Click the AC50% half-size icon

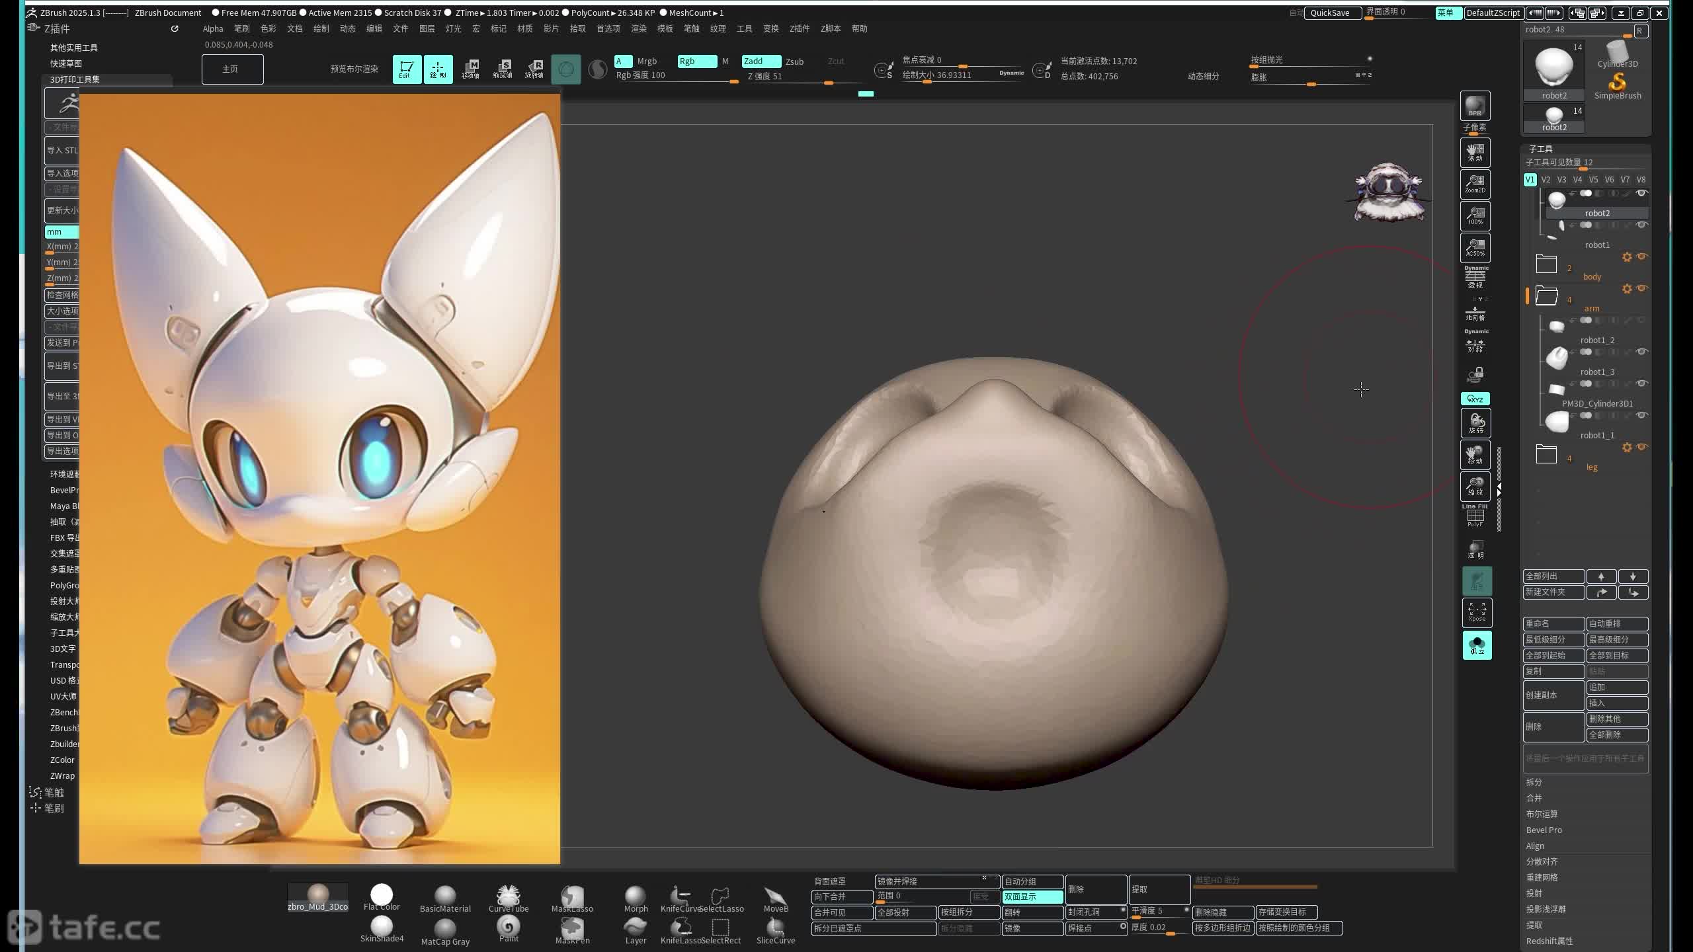point(1475,248)
